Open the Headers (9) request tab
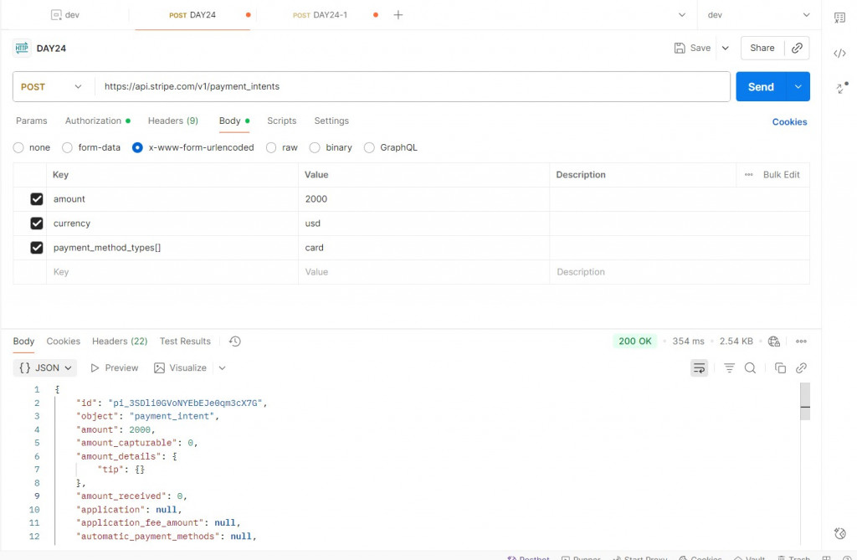This screenshot has height=560, width=857. 172,121
